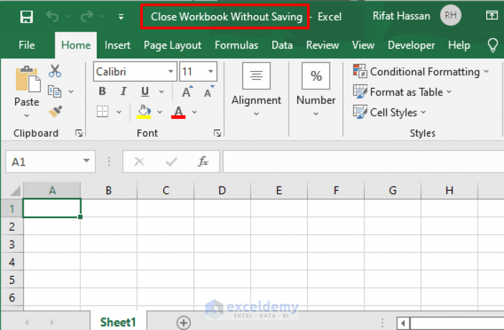This screenshot has height=330, width=504.
Task: Click the Tell Me lightbulb icon
Action: (x=492, y=45)
